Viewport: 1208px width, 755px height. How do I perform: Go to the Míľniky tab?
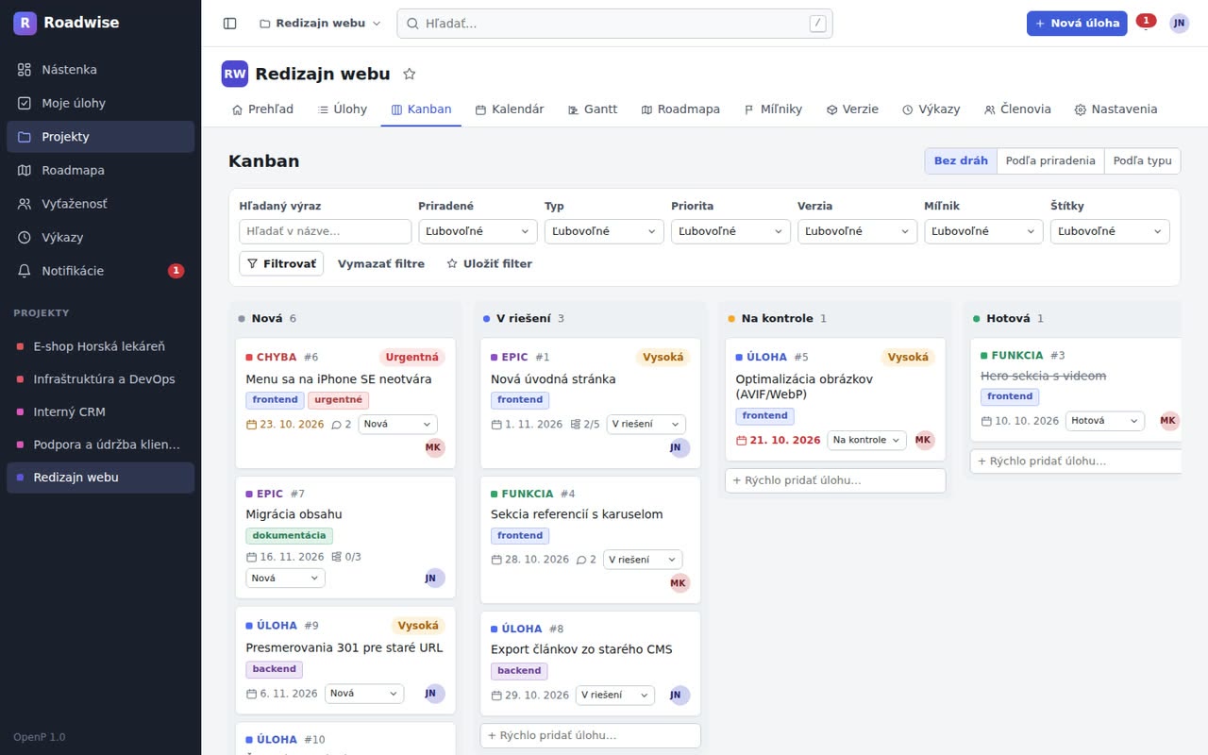click(x=773, y=109)
